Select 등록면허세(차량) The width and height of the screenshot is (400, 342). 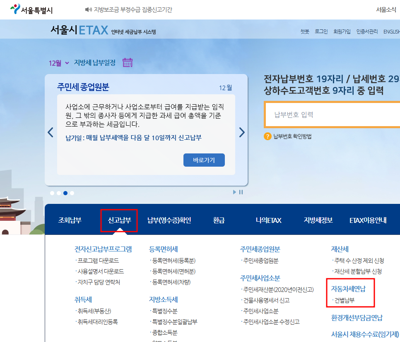(x=171, y=282)
